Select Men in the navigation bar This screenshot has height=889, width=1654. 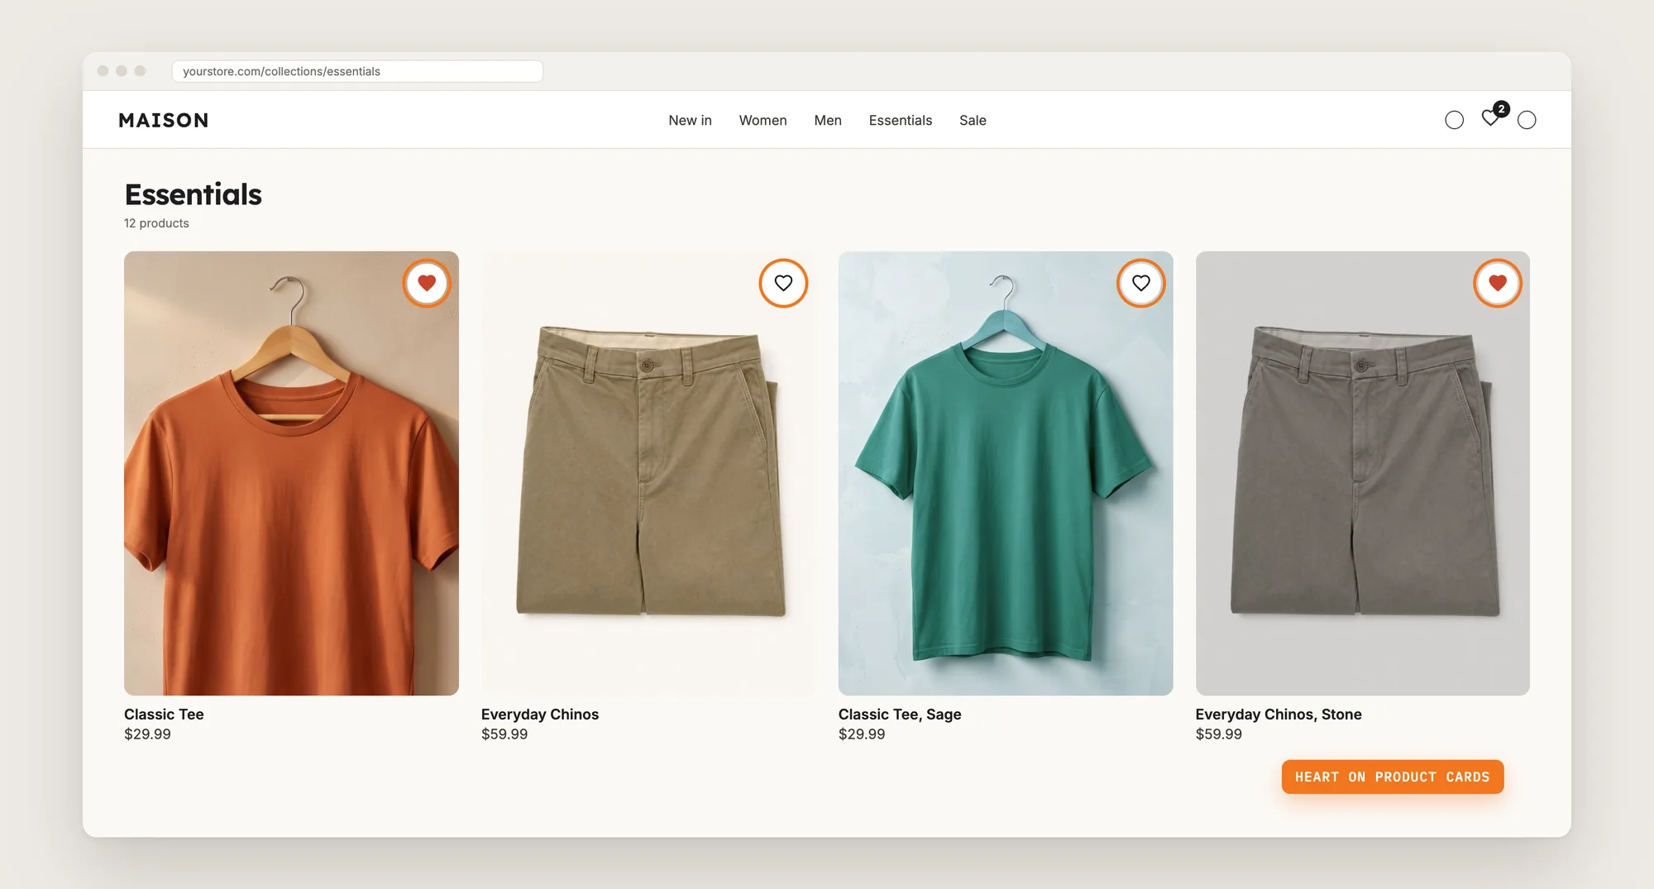click(x=828, y=120)
